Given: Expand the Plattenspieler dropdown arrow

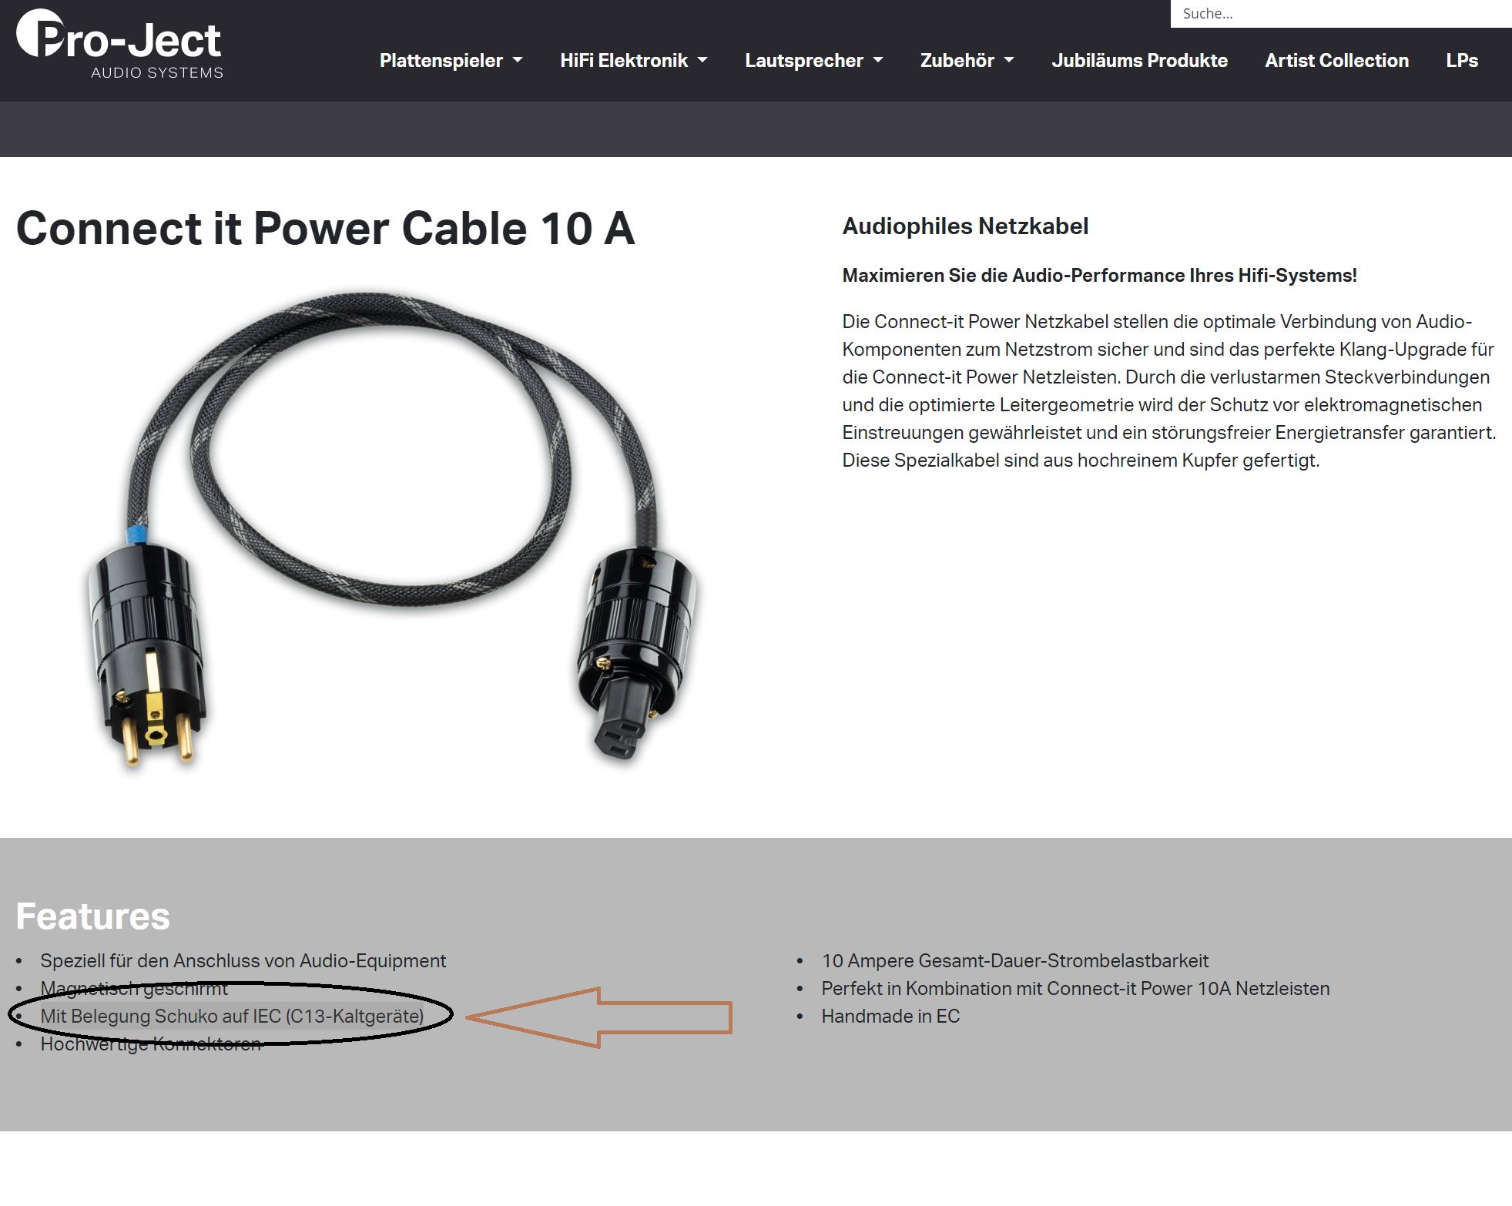Looking at the screenshot, I should [x=518, y=60].
